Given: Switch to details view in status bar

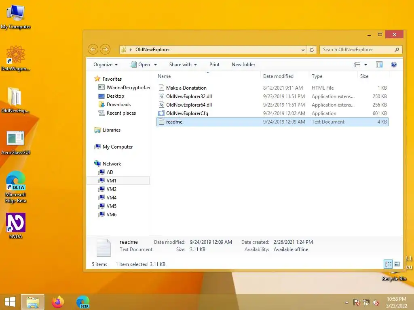Looking at the screenshot, I should (x=388, y=264).
